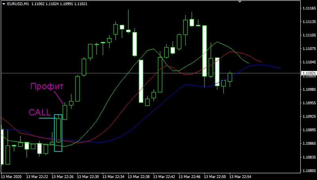Select the magenta CALL text label
This screenshot has height=180, width=317.
pyautogui.click(x=40, y=112)
